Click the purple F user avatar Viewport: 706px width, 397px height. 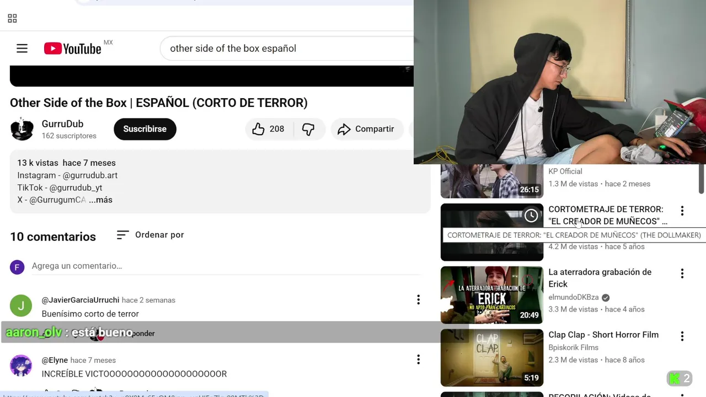(17, 267)
